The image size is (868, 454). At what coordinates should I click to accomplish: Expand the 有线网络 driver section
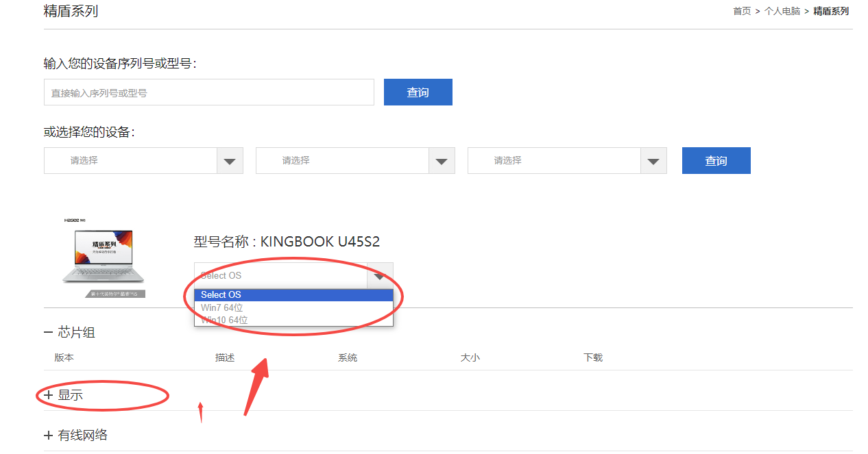48,436
